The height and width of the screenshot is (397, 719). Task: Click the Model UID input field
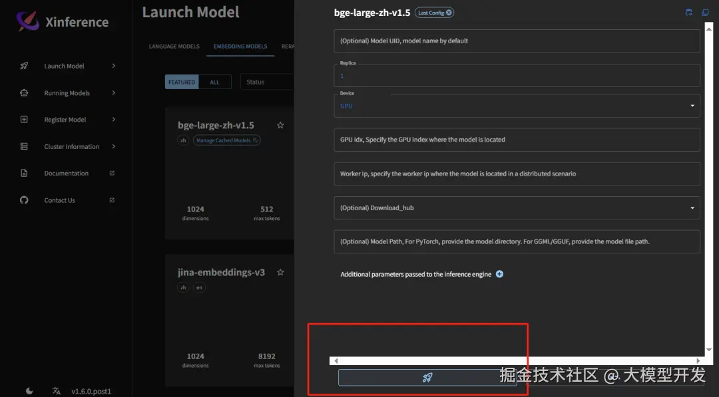pos(517,41)
